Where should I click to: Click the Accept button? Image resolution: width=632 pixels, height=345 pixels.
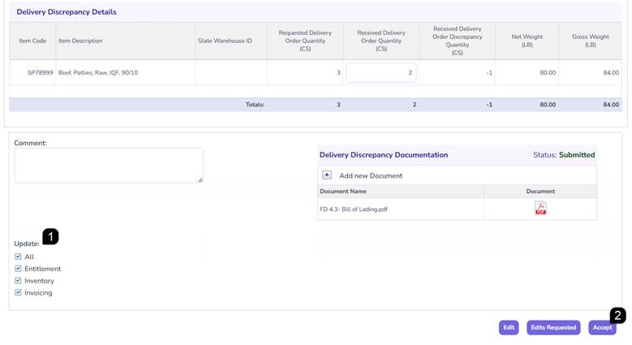602,327
